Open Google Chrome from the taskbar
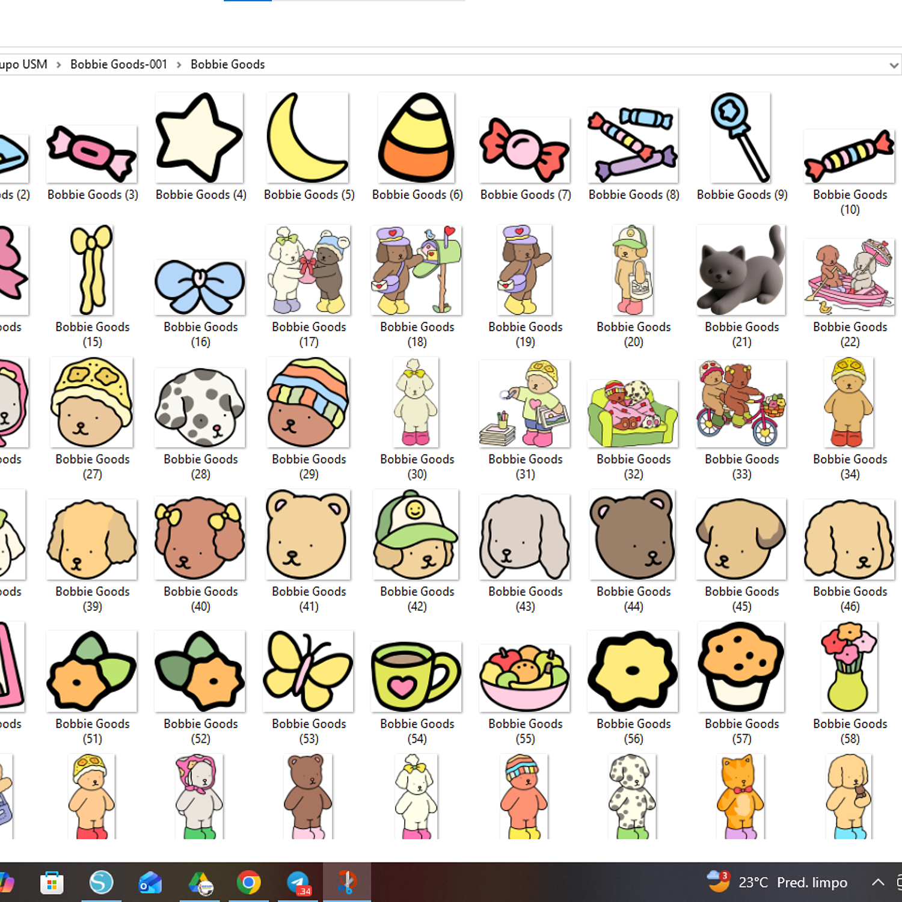Viewport: 902px width, 902px height. [x=247, y=883]
